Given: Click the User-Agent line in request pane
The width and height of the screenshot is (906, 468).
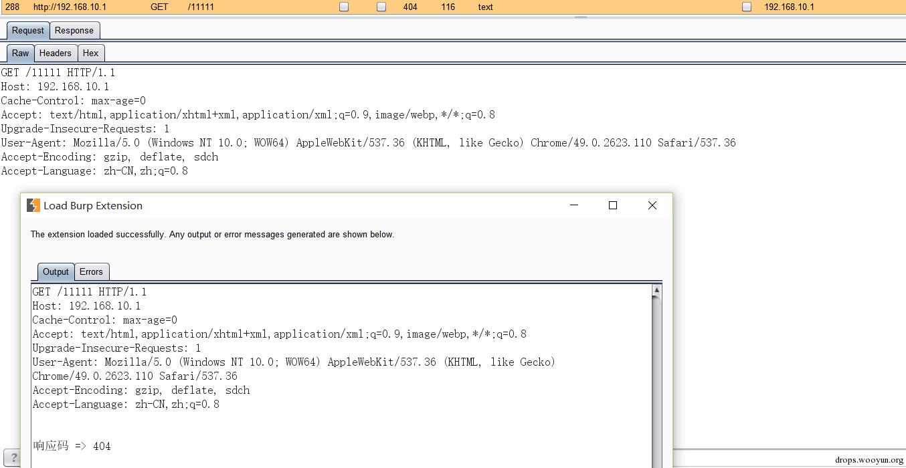Looking at the screenshot, I should pyautogui.click(x=368, y=142).
